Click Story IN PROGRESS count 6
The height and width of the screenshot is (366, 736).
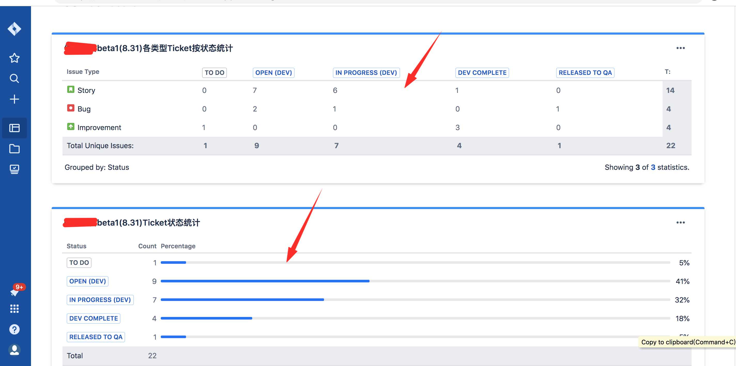pyautogui.click(x=335, y=90)
